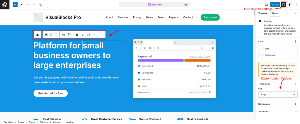The image size is (300, 124).
Task: Open the block inserter plus button
Action: point(15,5)
